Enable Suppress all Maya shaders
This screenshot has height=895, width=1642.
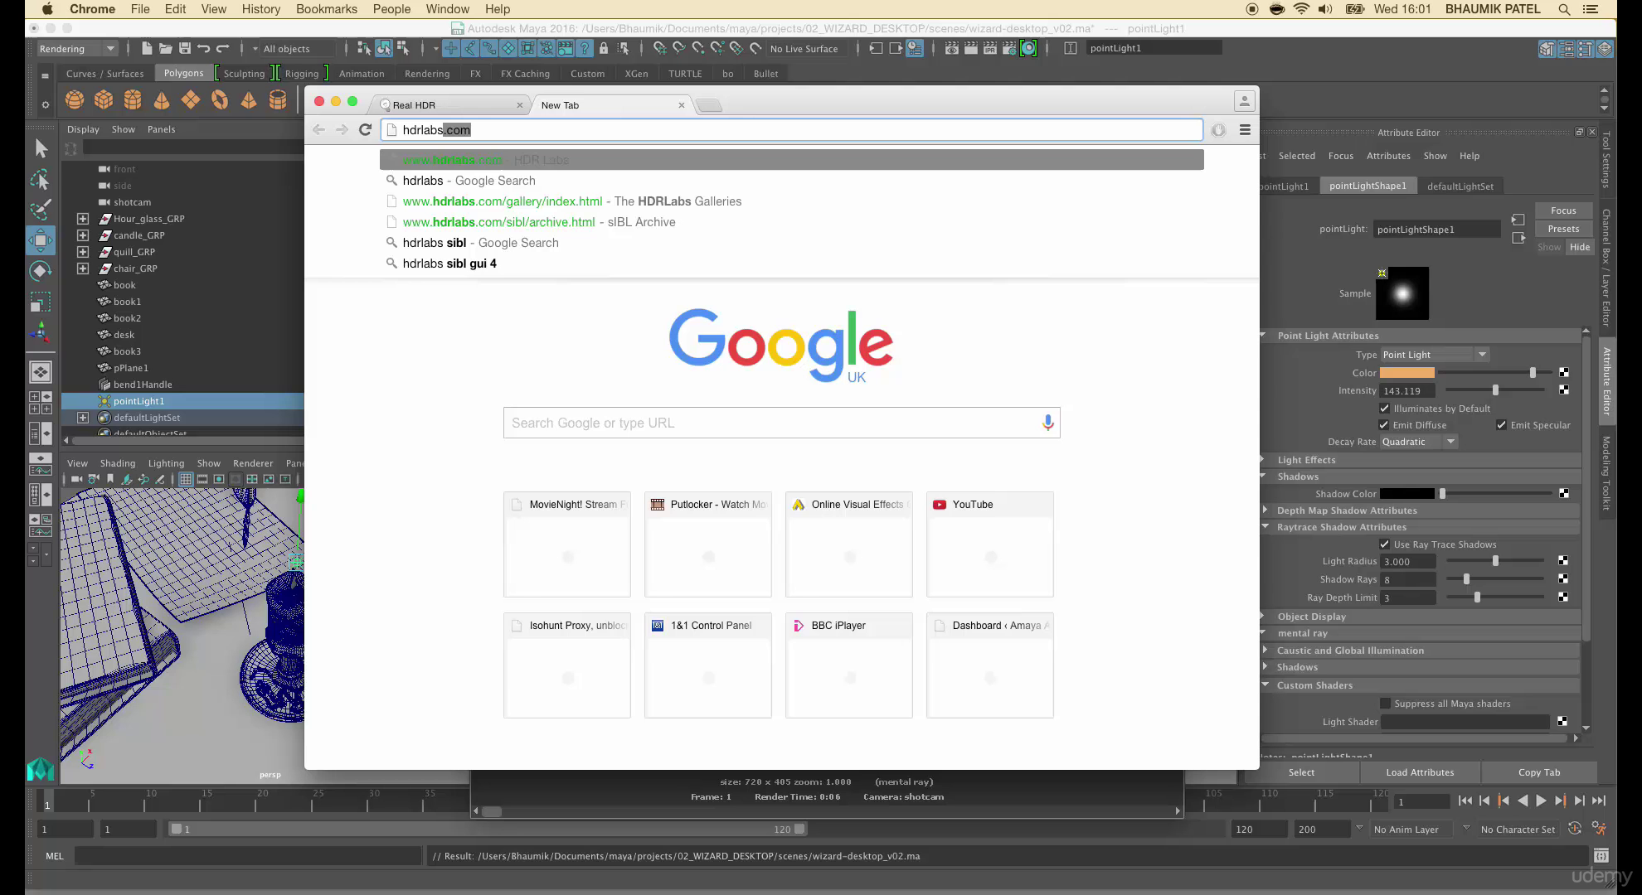tap(1385, 703)
